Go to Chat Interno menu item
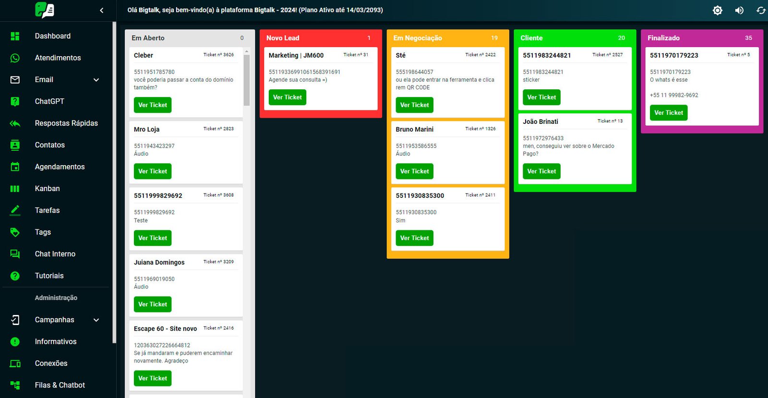Image resolution: width=768 pixels, height=398 pixels. point(55,254)
